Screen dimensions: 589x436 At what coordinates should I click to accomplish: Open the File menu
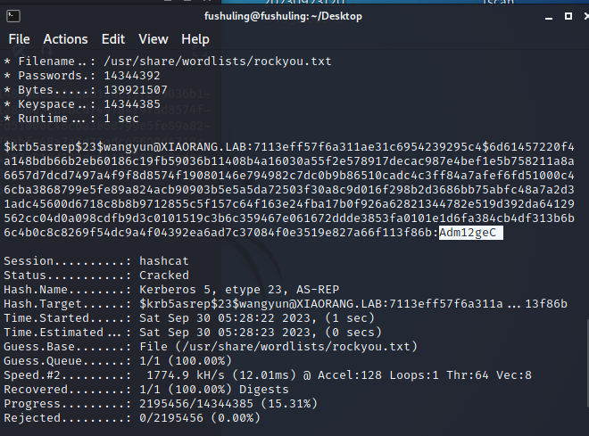tap(19, 39)
